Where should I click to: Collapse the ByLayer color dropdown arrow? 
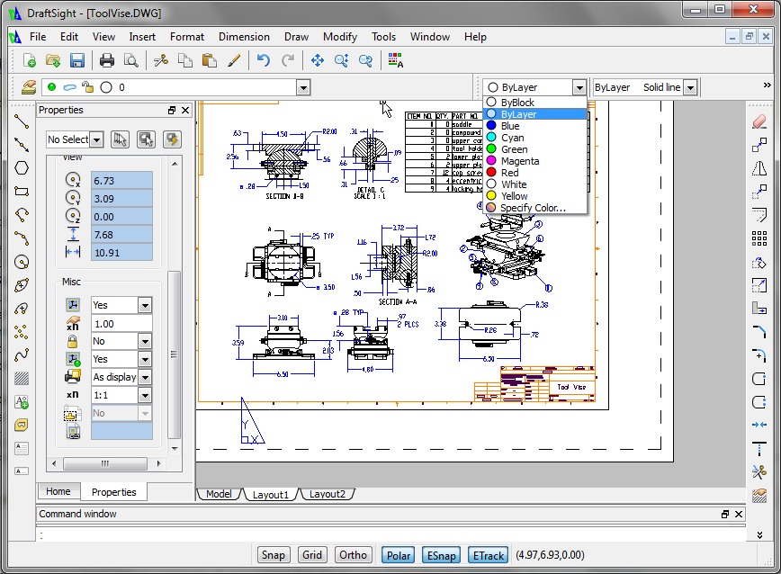point(579,87)
